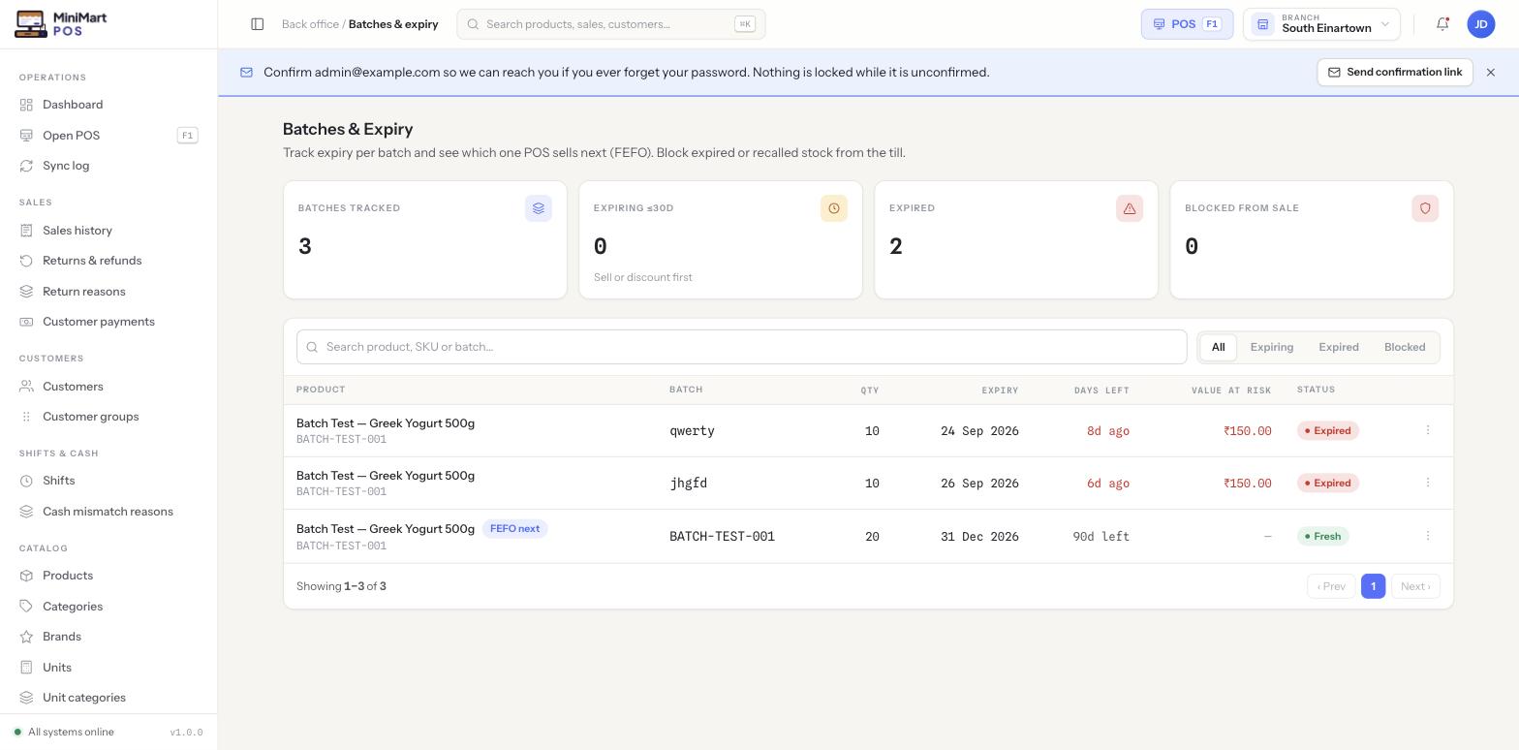The height and width of the screenshot is (750, 1519).
Task: Open Cash mismatch reasons page
Action: (x=108, y=512)
